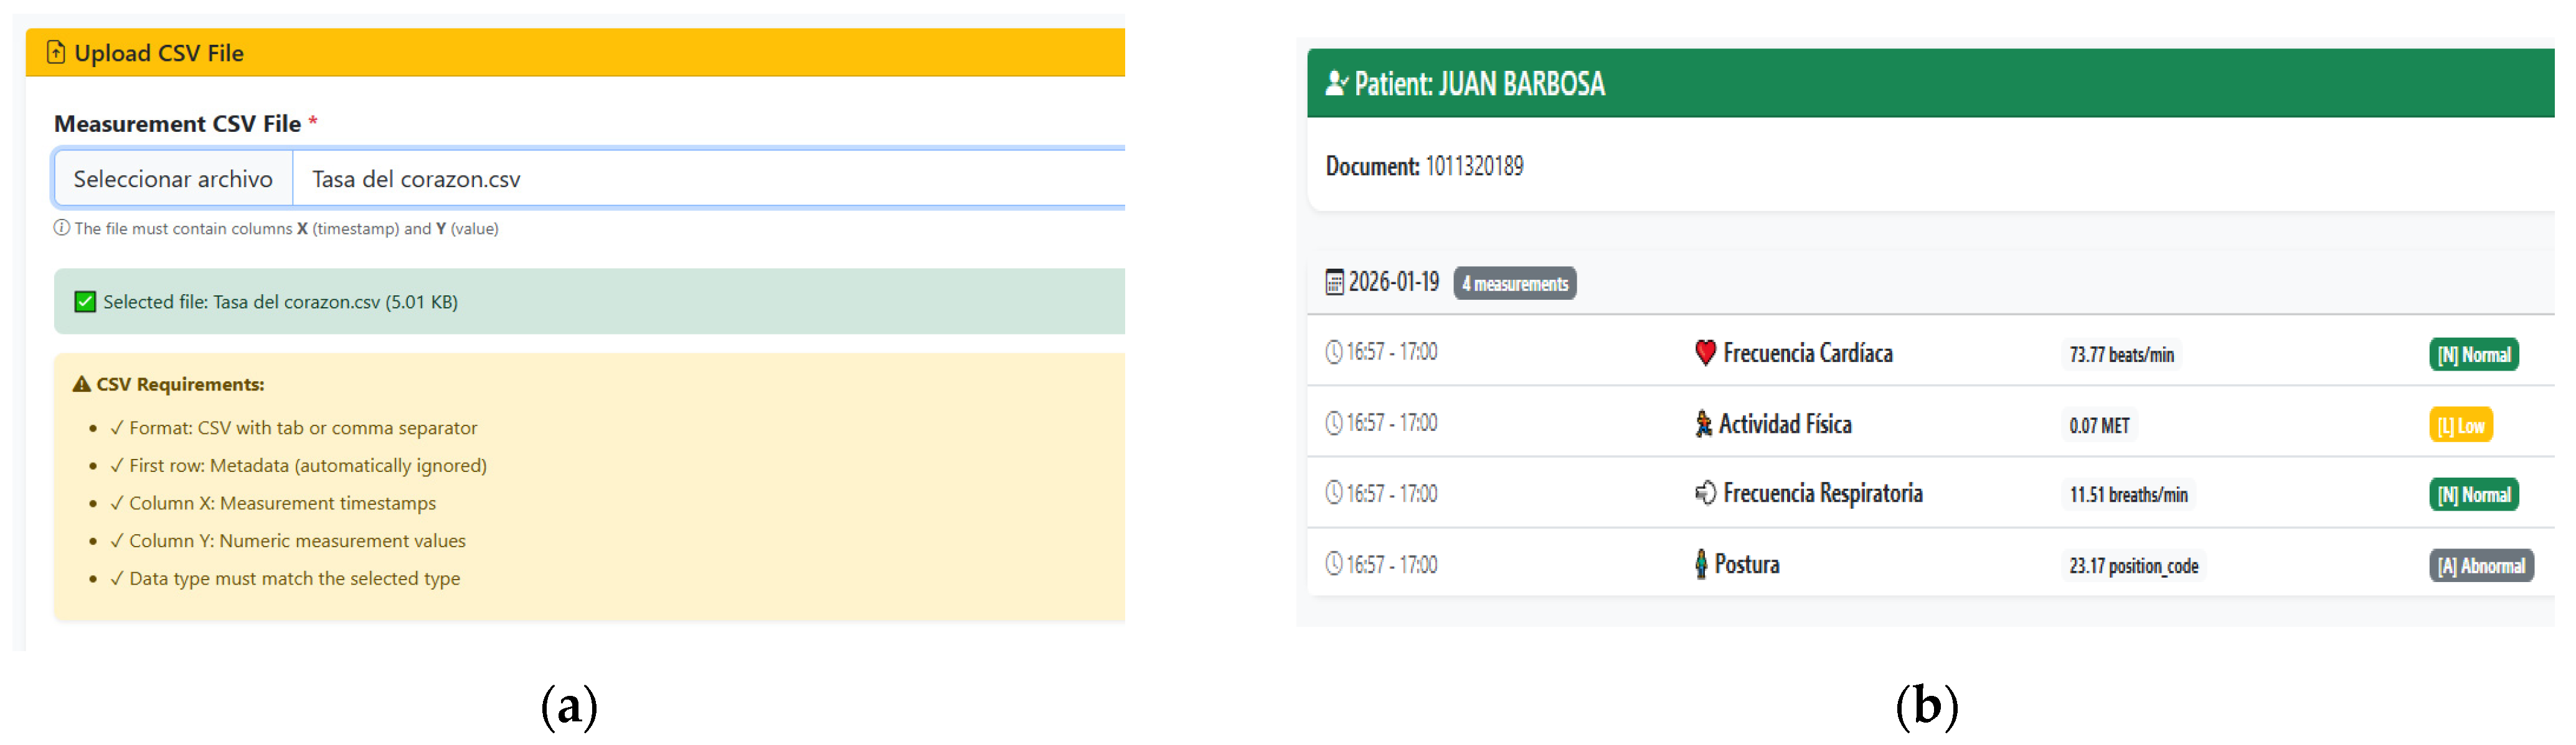Click the running figure Actividad Física icon
The width and height of the screenshot is (2576, 745).
click(x=1702, y=425)
